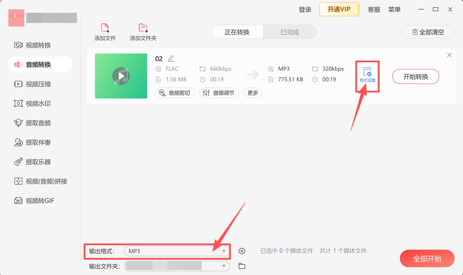Select the 提取伴奏 feature
463x275 pixels.
[x=40, y=142]
